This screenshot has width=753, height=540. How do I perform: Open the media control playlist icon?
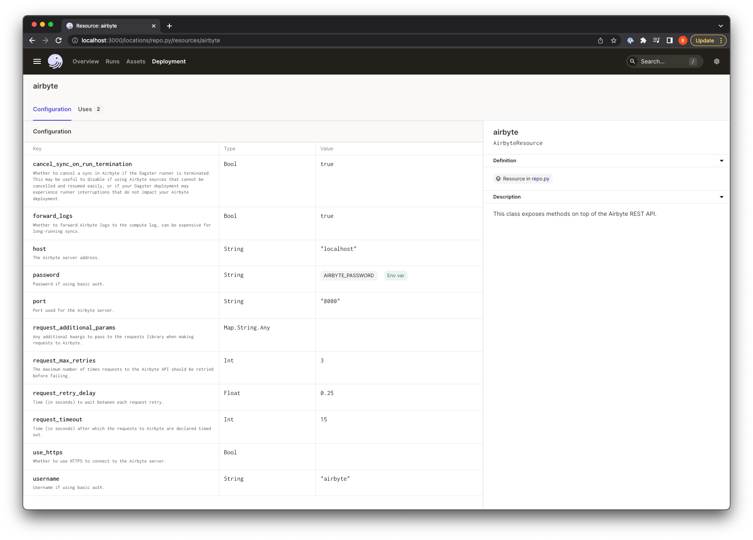click(x=657, y=40)
